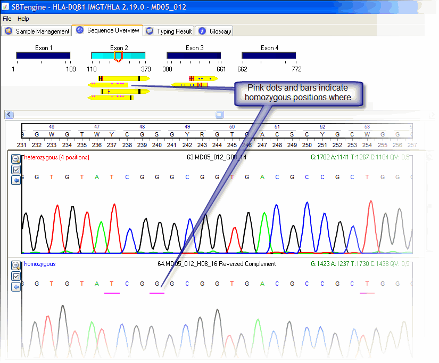Click the 'heterozygous (4 positions)' label
Screen dimensions: 439x363
pyautogui.click(x=56, y=157)
